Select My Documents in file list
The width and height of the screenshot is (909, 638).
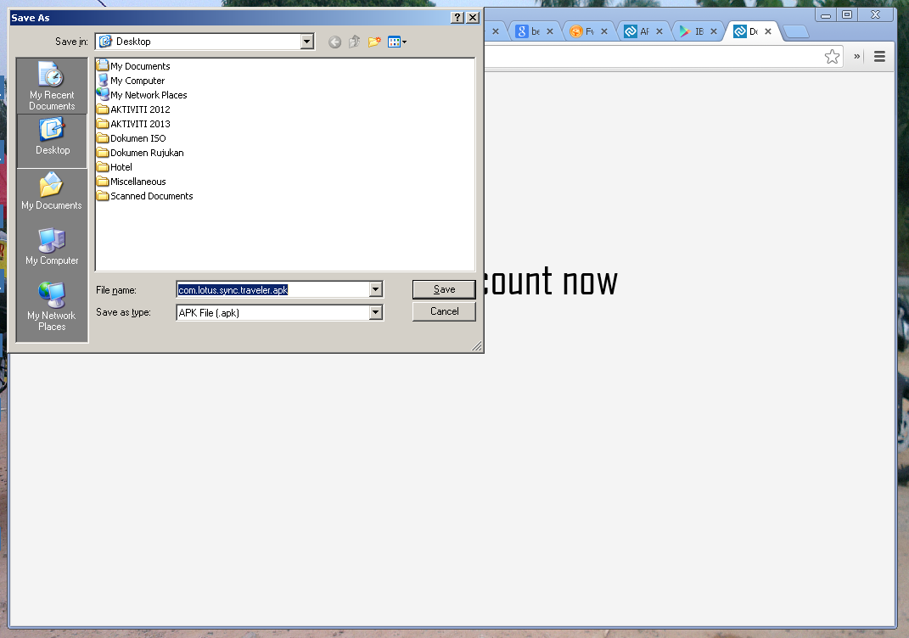134,66
